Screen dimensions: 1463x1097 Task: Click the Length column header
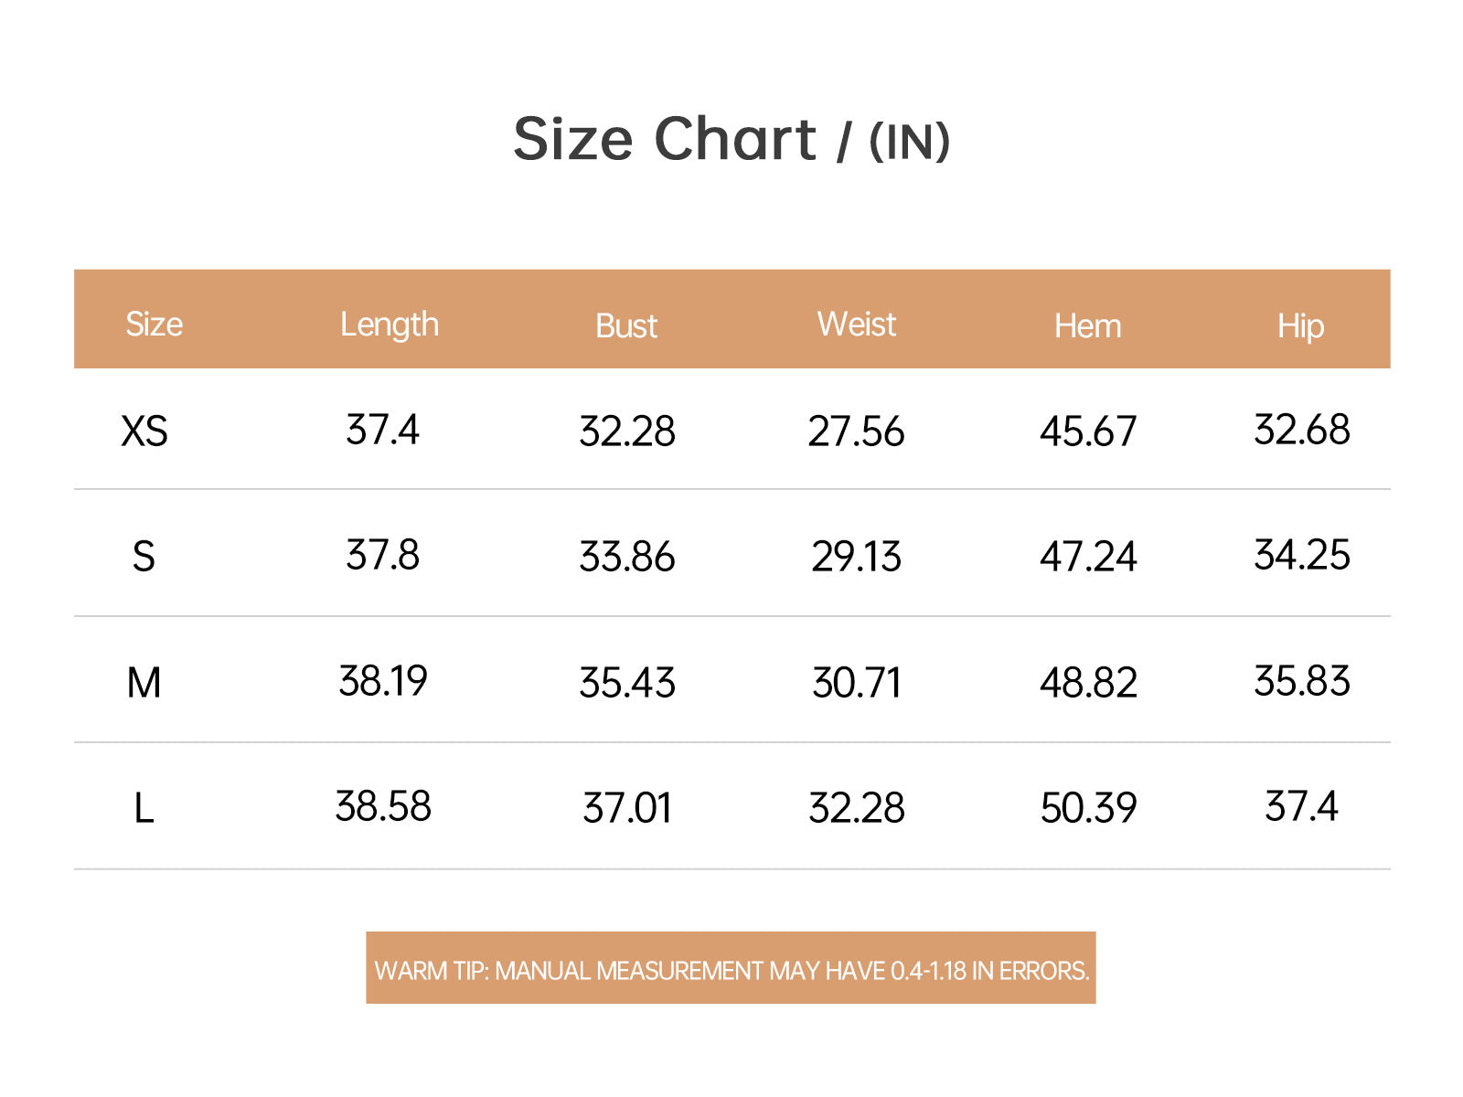pyautogui.click(x=390, y=325)
